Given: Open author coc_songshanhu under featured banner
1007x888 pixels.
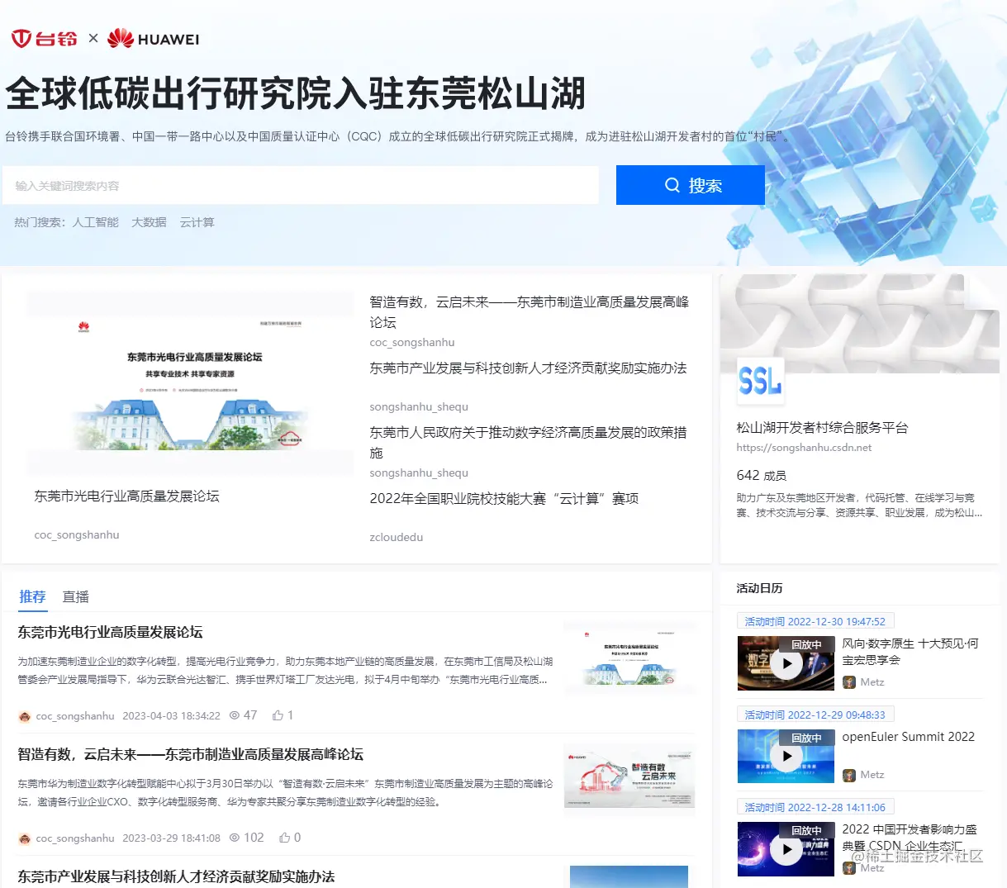Looking at the screenshot, I should (77, 535).
